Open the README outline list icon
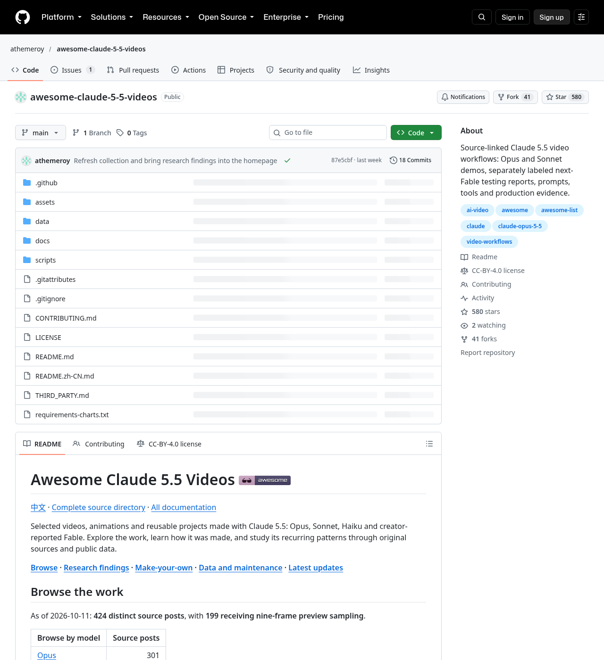Image resolution: width=604 pixels, height=660 pixels. (429, 444)
